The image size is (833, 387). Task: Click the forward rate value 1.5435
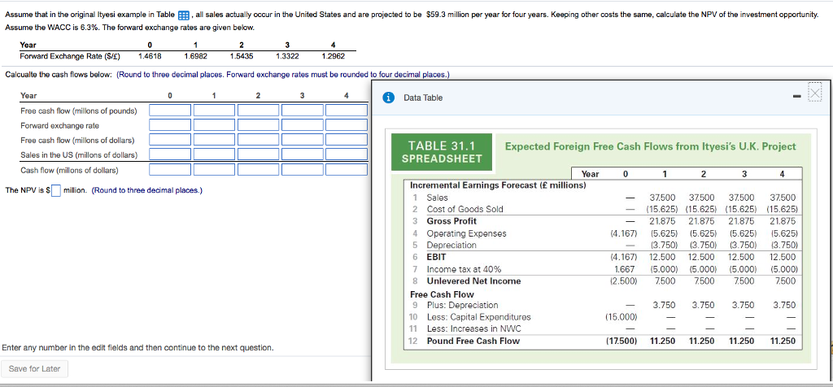(241, 54)
